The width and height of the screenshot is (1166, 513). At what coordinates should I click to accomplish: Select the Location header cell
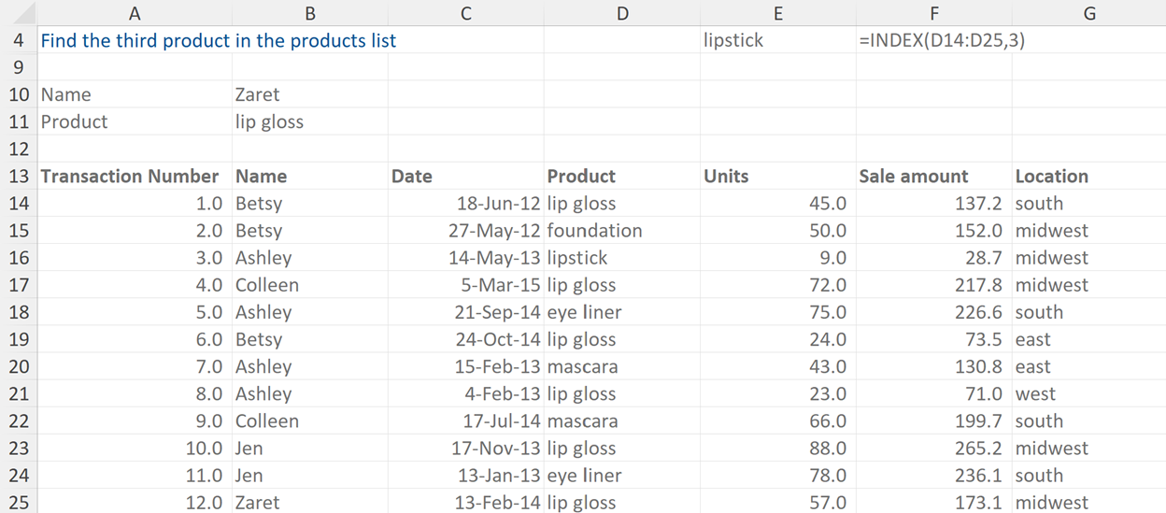click(1052, 177)
